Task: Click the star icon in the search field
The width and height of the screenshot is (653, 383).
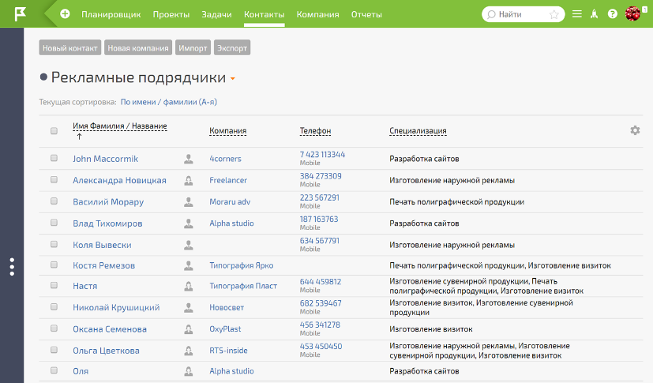Action: 554,14
